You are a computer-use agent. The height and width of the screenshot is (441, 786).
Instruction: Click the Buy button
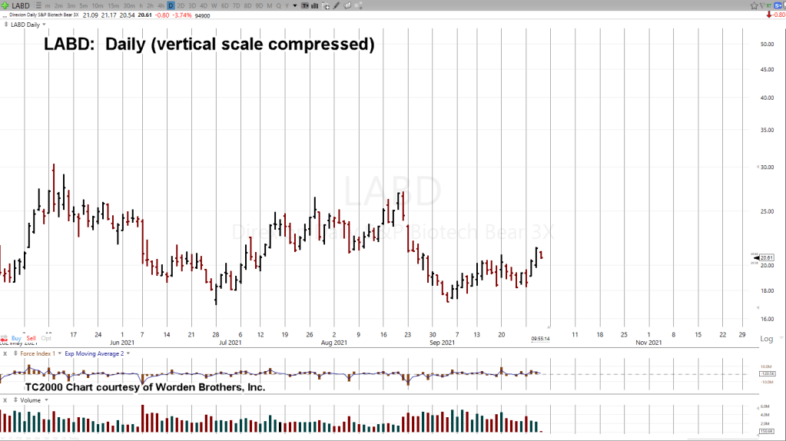(16, 338)
